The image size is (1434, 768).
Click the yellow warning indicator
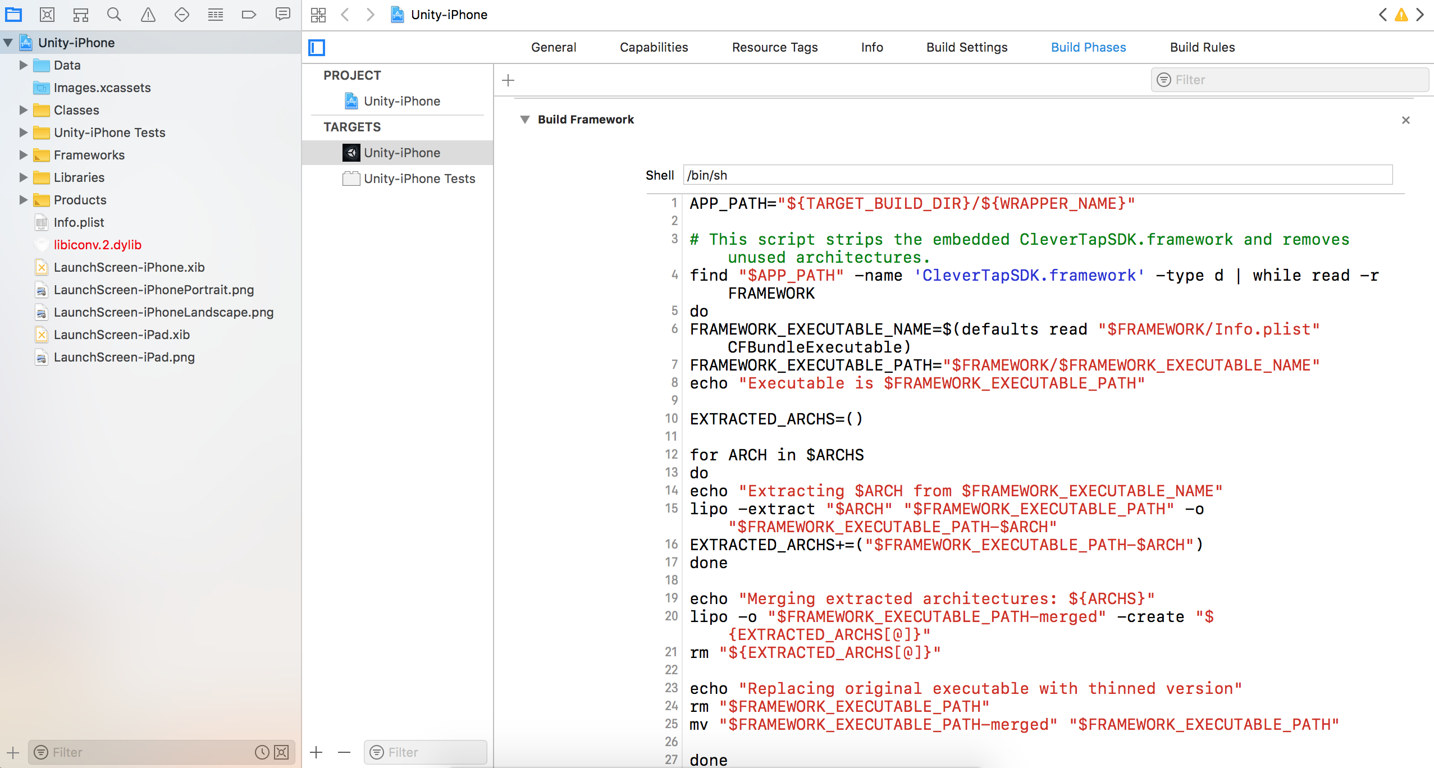click(x=1401, y=15)
